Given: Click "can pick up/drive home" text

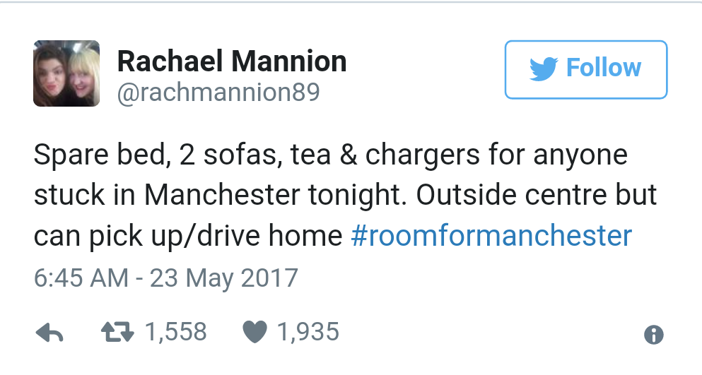Looking at the screenshot, I should coord(188,235).
